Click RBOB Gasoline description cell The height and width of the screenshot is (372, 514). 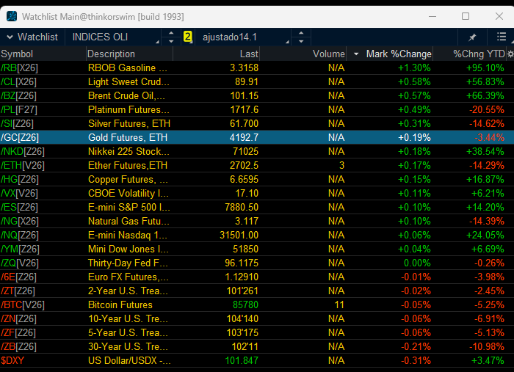(128, 68)
